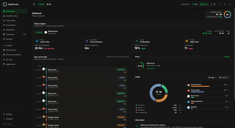Click the Focus Sessions timer icon
The height and width of the screenshot is (128, 235).
pyautogui.click(x=87, y=41)
